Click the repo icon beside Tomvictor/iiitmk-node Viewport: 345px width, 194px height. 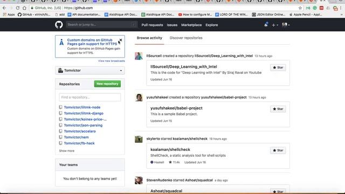[60, 107]
